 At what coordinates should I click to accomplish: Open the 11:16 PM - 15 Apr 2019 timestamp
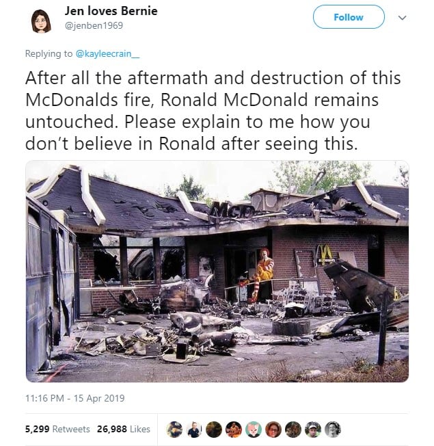click(x=74, y=398)
